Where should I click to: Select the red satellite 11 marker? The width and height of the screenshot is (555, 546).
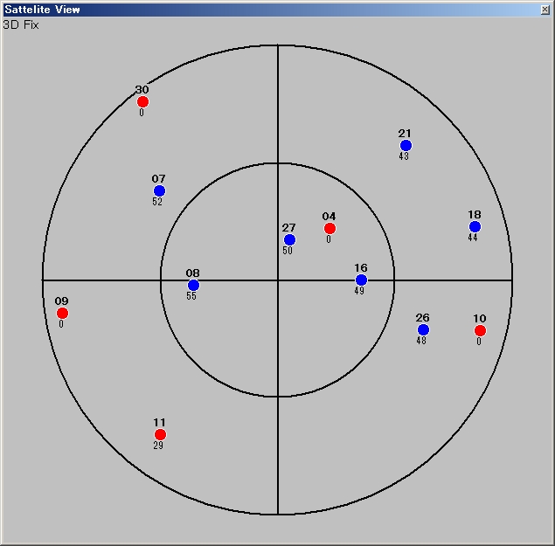(x=160, y=435)
